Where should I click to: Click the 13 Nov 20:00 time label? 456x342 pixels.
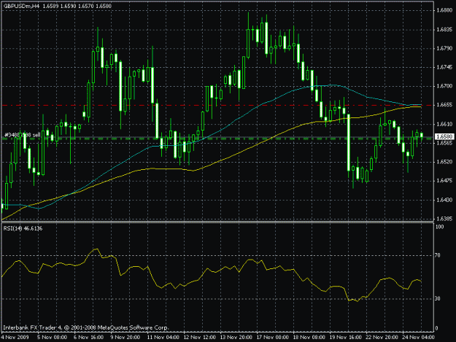236,337
